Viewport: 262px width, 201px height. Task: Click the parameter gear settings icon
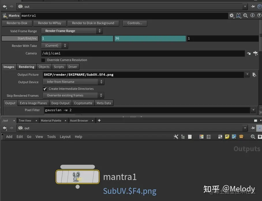[232, 16]
